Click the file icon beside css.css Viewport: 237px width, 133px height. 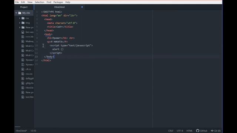(23, 74)
